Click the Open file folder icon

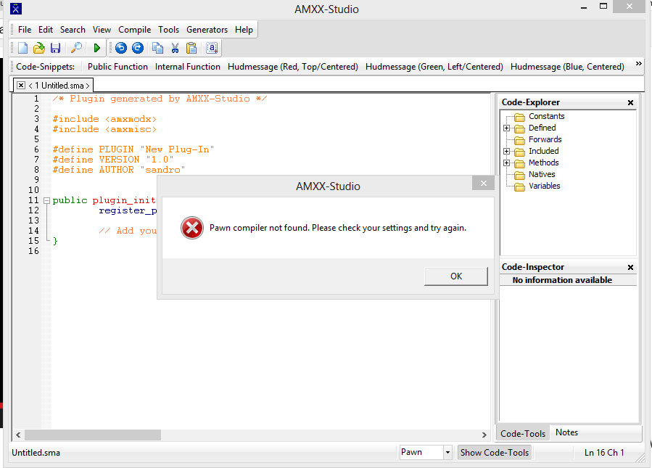[39, 49]
